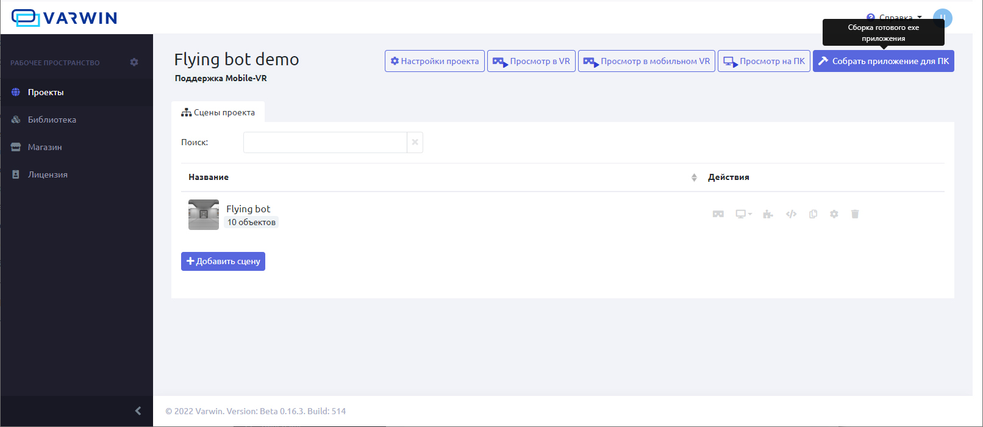Start Просмотр в мобильном VR

pos(646,61)
